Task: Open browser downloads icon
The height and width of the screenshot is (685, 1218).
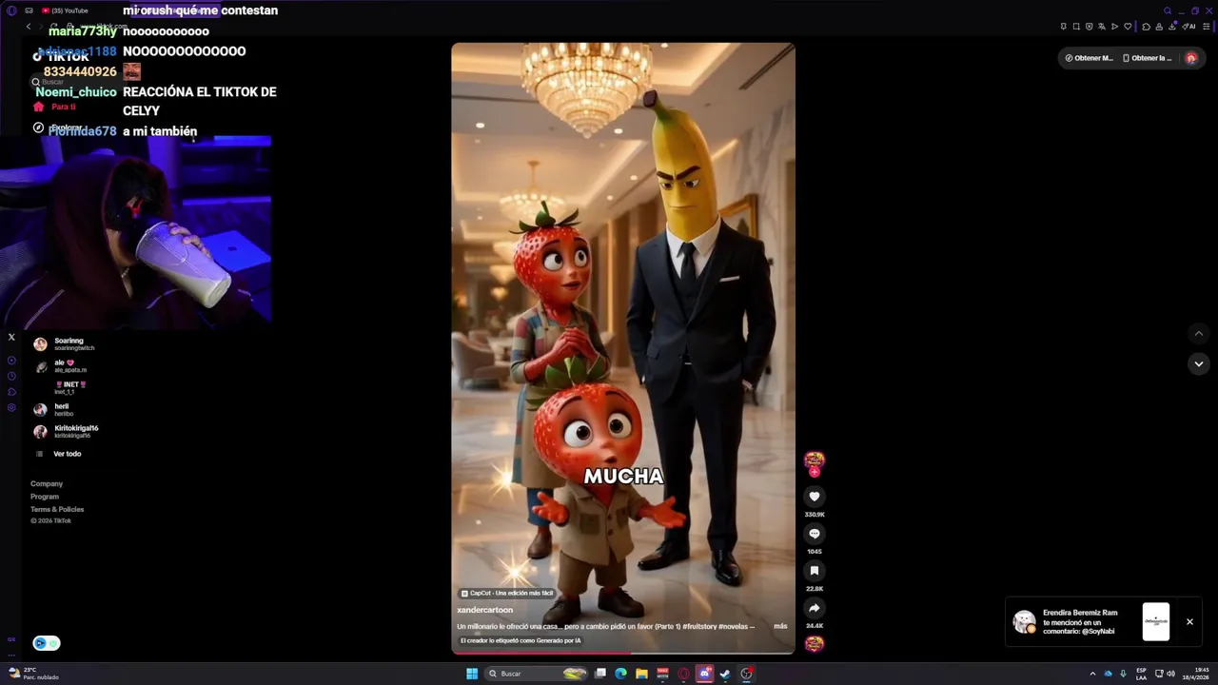Action: [1170, 27]
